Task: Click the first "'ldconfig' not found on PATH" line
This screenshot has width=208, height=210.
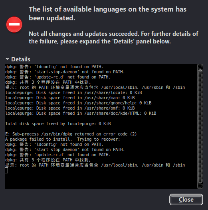Action: coord(54,67)
